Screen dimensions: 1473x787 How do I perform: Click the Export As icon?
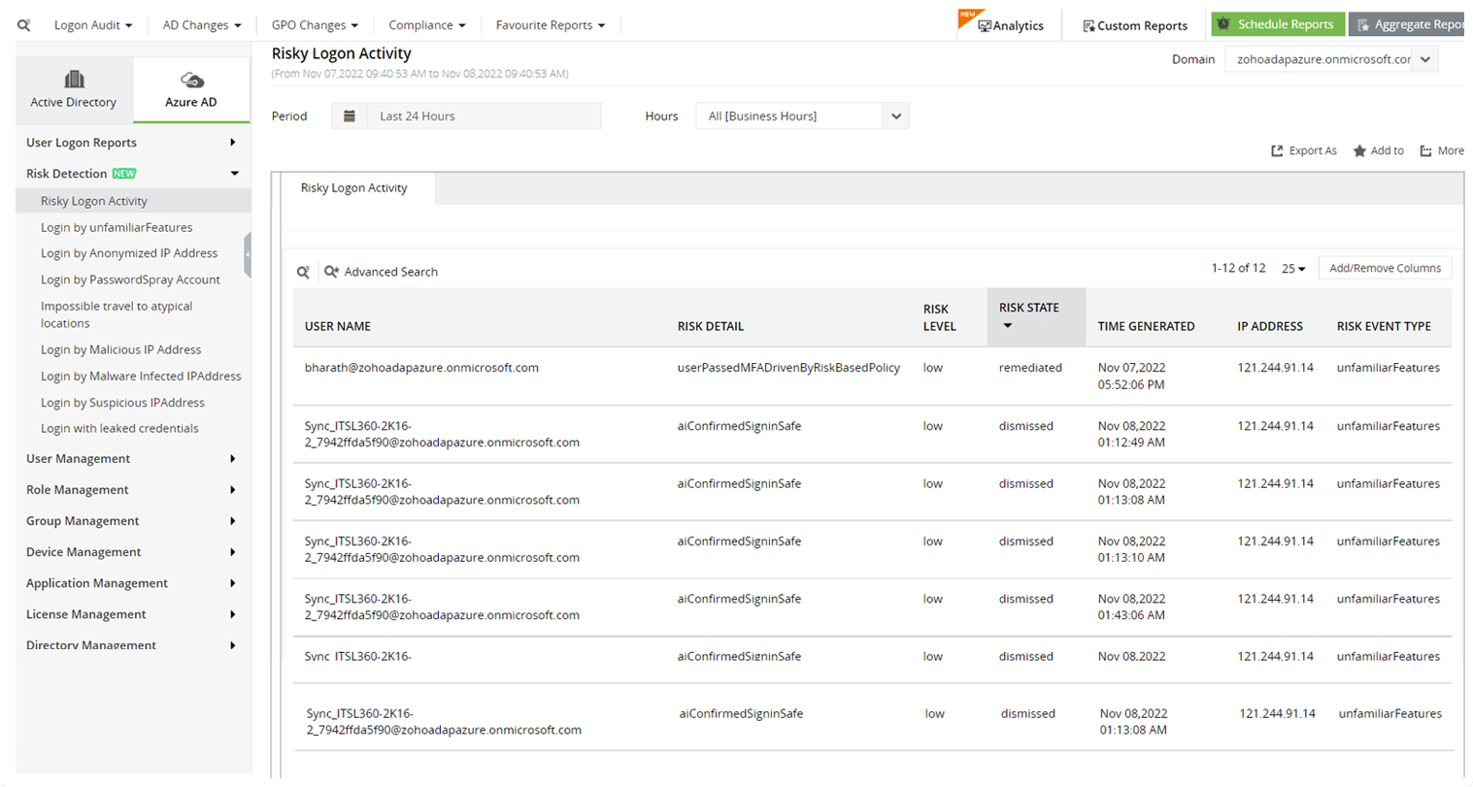click(1277, 150)
